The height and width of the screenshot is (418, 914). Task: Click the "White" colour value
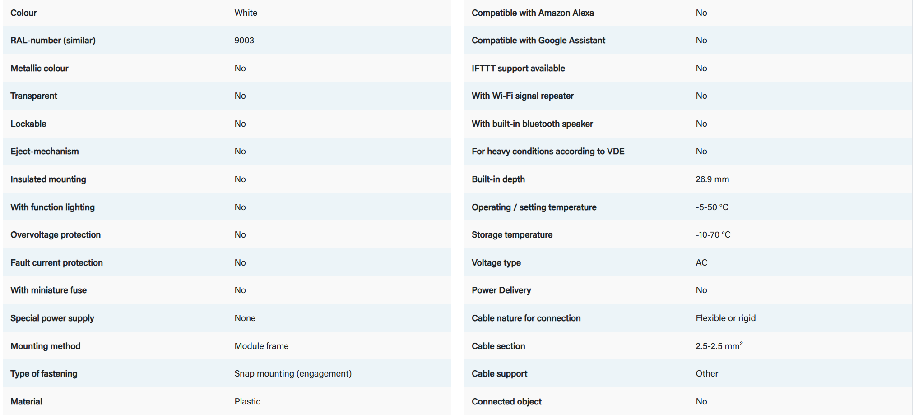(246, 13)
